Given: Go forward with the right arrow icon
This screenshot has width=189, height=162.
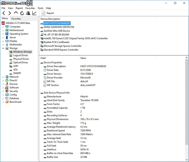Looking at the screenshot, I should point(10,13).
